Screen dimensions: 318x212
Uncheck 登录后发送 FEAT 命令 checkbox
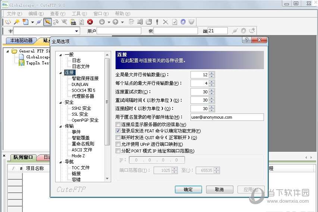coord(118,131)
